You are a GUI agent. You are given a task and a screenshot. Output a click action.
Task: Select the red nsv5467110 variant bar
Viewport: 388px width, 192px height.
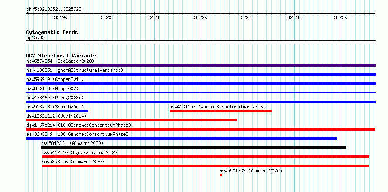tap(205, 157)
